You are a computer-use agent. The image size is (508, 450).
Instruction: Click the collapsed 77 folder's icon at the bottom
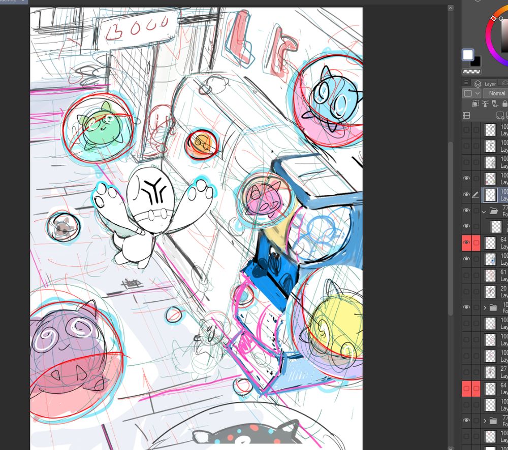point(493,421)
